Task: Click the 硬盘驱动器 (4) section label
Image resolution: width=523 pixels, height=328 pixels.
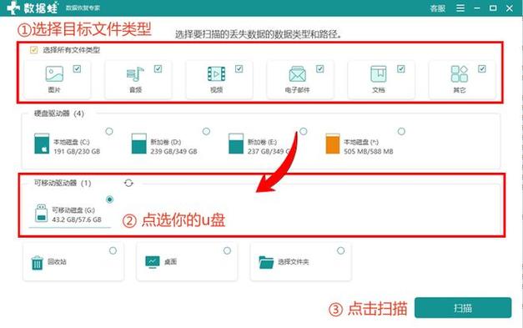Action: click(x=59, y=114)
